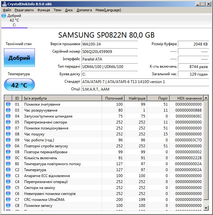Click the interface field Parallel ATA
Screen dimensions: 213x215
(x=109, y=59)
